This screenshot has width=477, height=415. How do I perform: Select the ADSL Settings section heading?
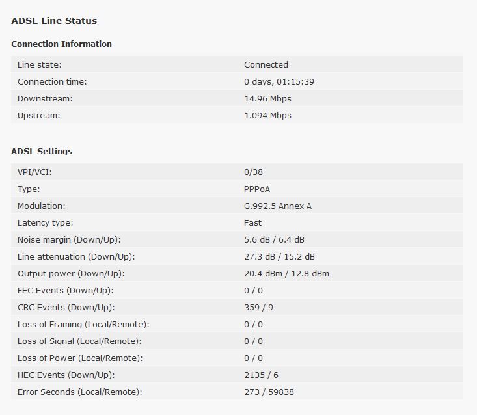coord(42,152)
